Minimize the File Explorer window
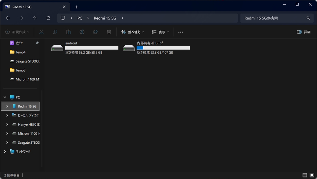Screen dimensions: 317x179 (x=284, y=4)
